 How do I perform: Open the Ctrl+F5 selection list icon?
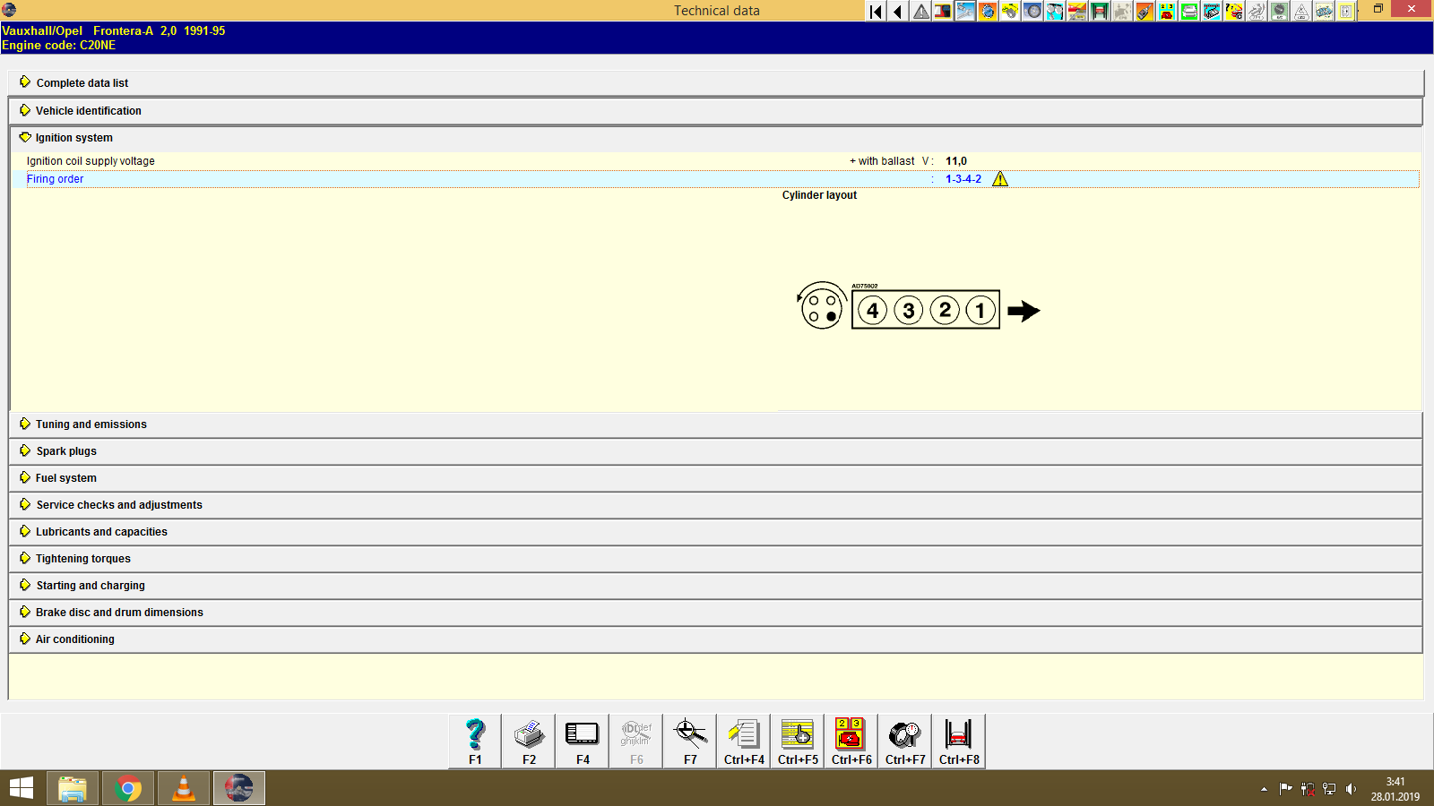(x=797, y=740)
